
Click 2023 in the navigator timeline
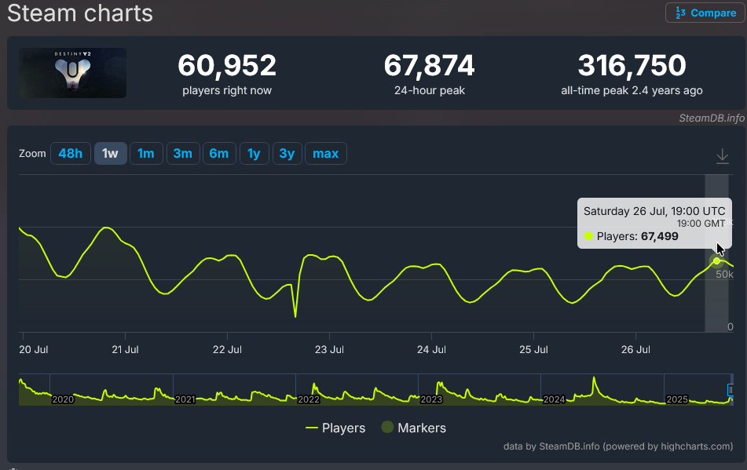(x=431, y=399)
